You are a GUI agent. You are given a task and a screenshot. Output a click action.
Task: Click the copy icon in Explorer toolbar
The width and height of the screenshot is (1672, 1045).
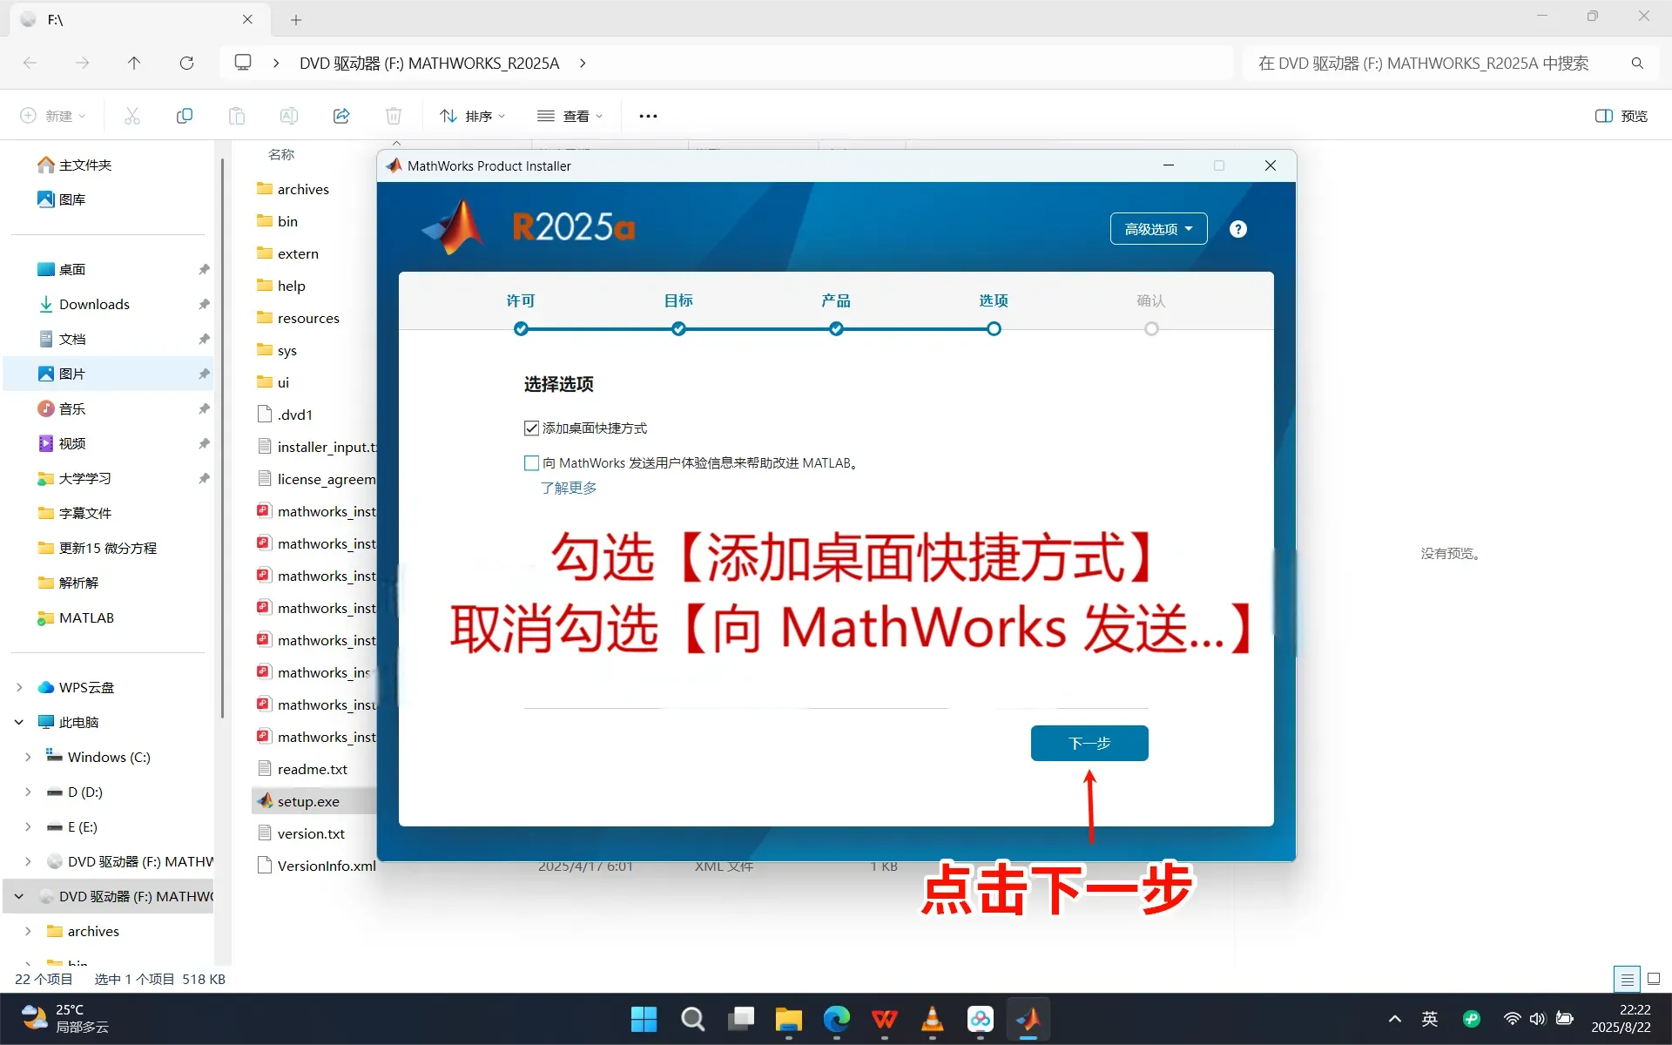click(184, 115)
